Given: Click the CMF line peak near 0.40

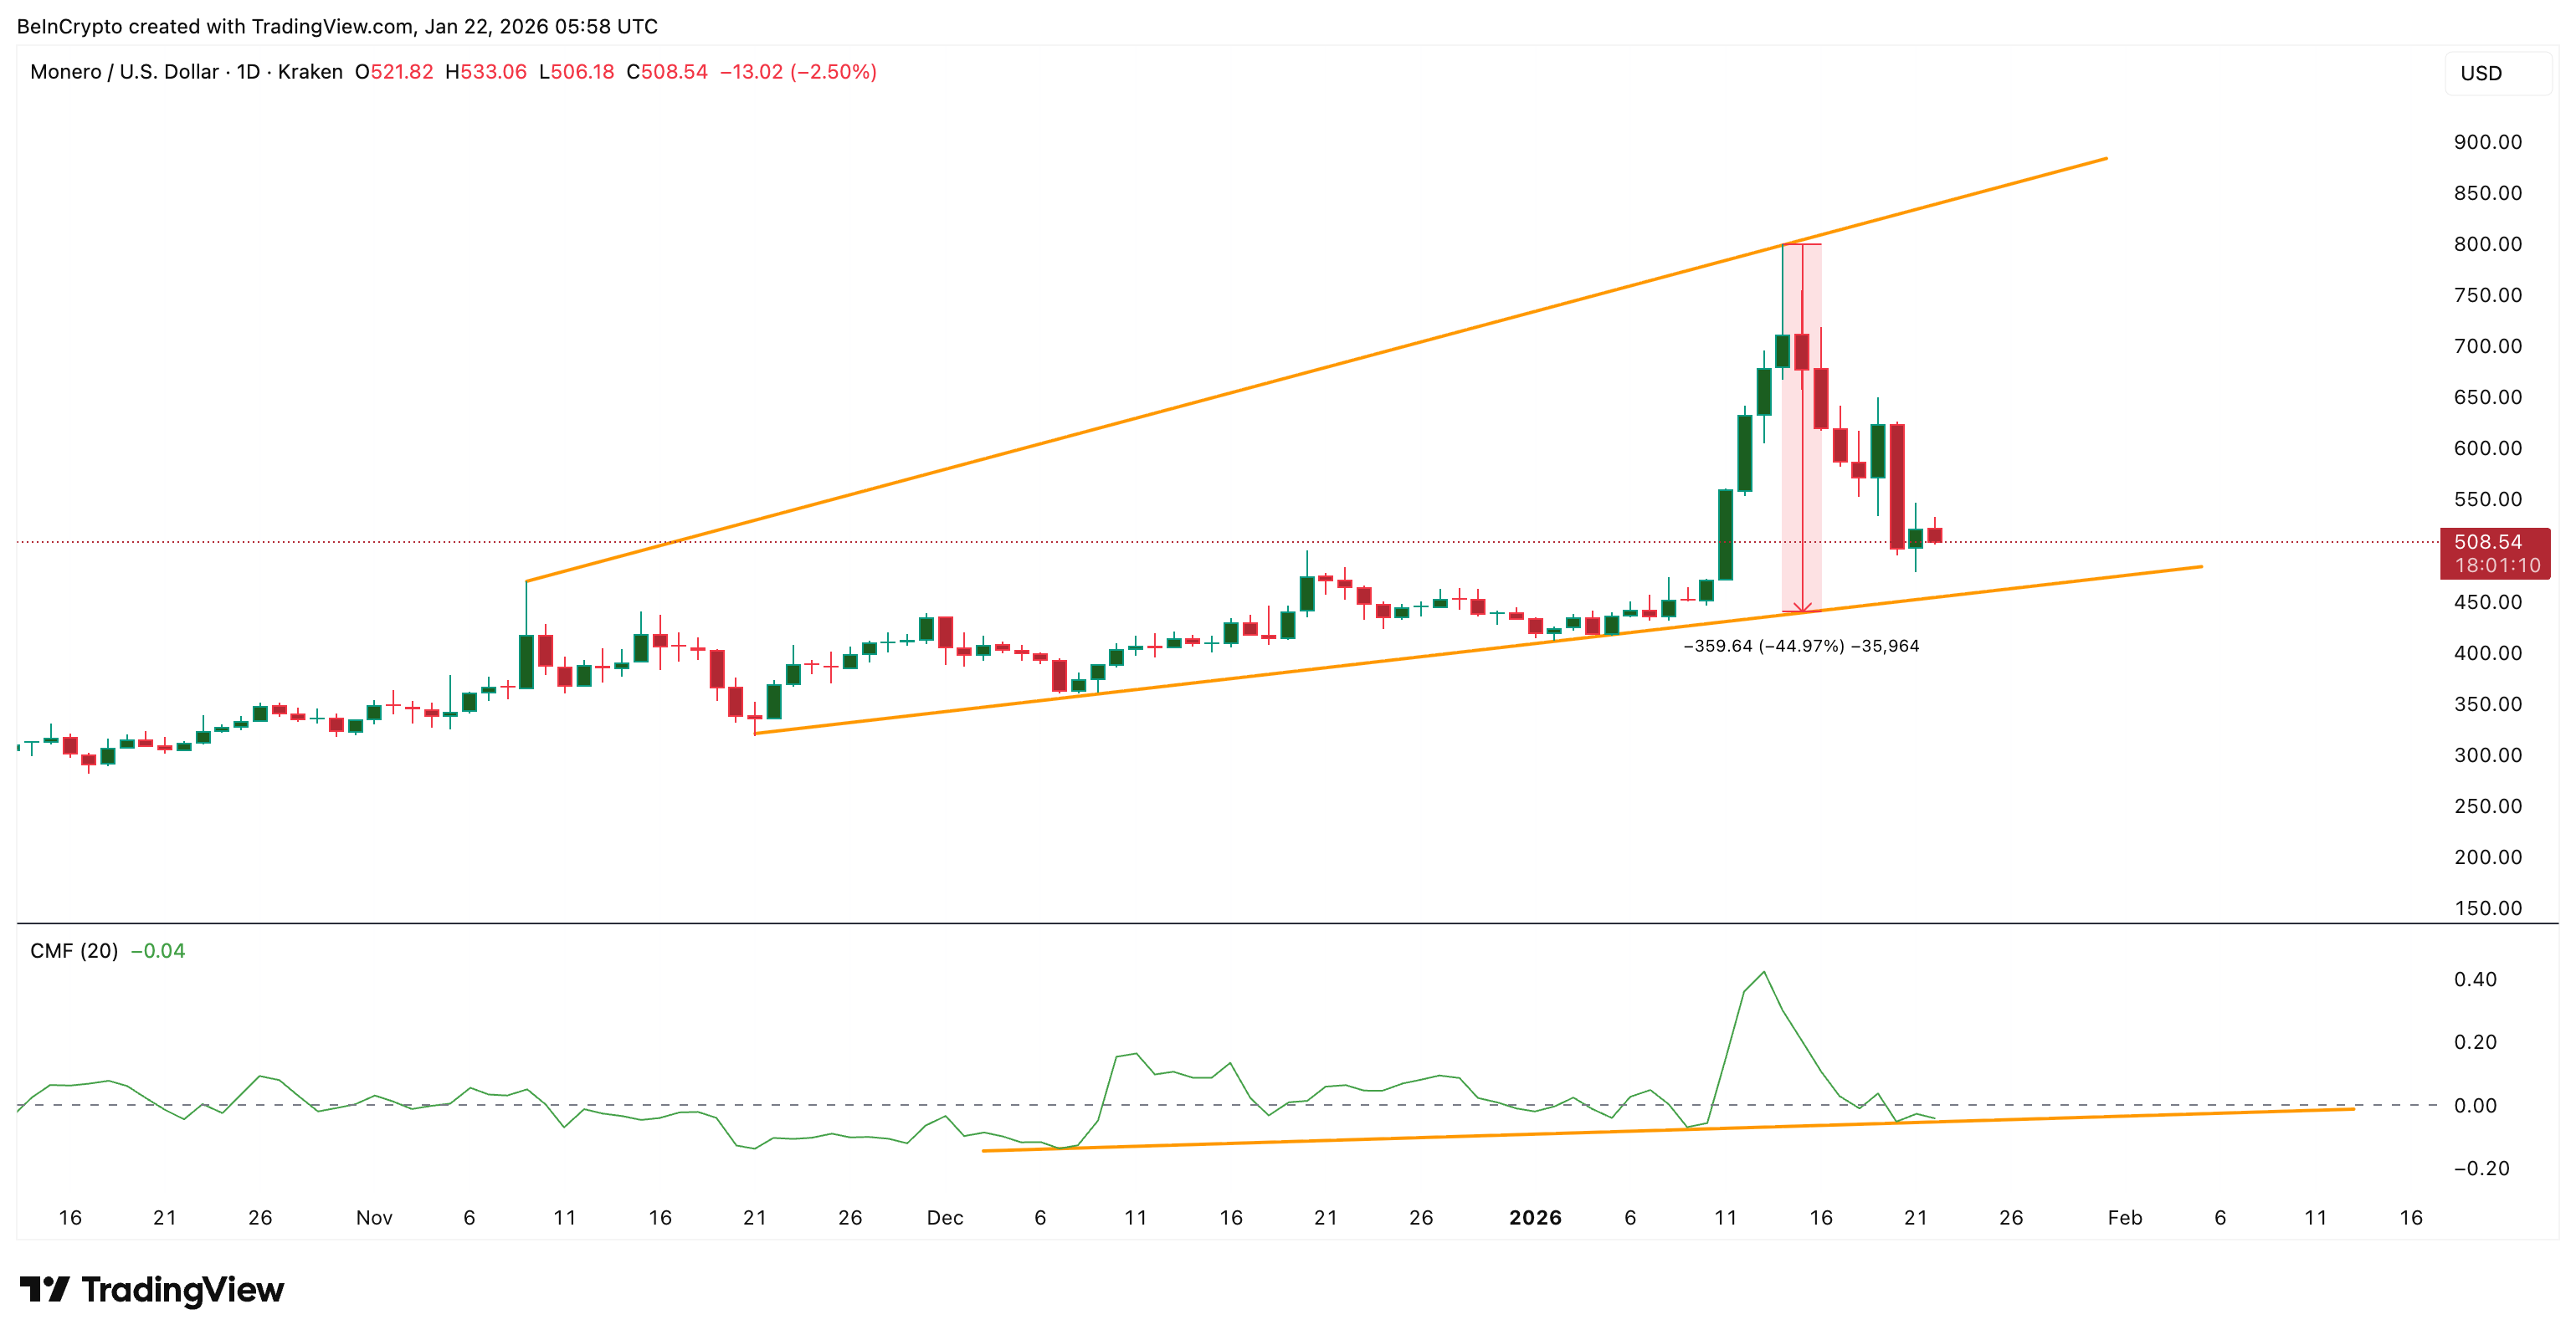Looking at the screenshot, I should point(1764,972).
